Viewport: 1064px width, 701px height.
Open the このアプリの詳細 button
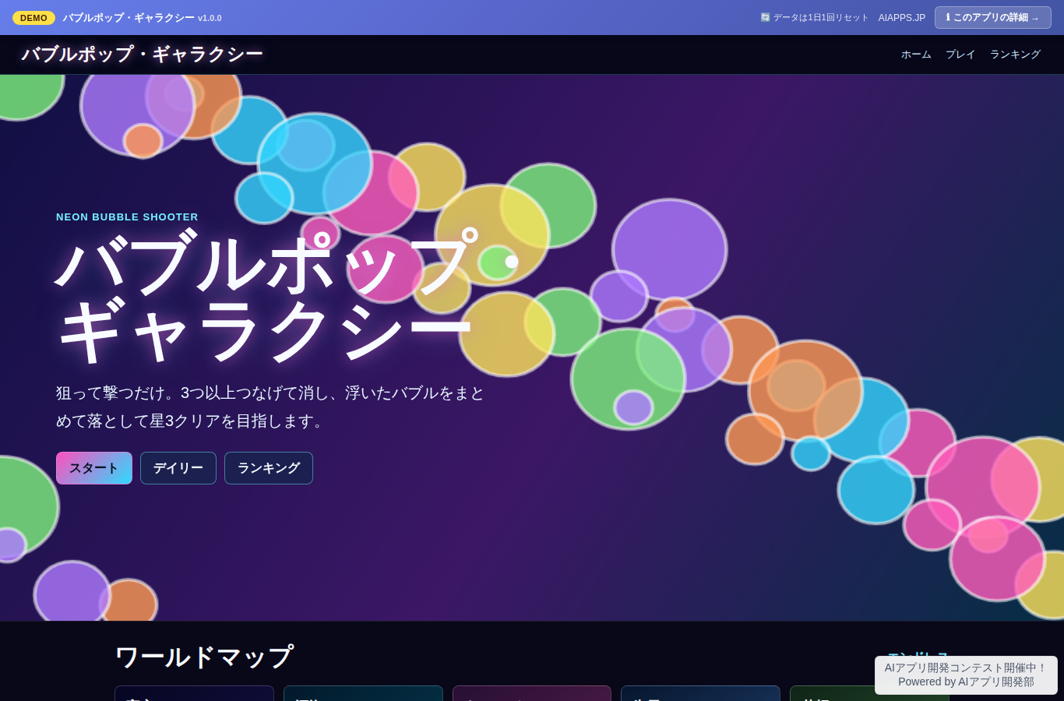coord(993,17)
